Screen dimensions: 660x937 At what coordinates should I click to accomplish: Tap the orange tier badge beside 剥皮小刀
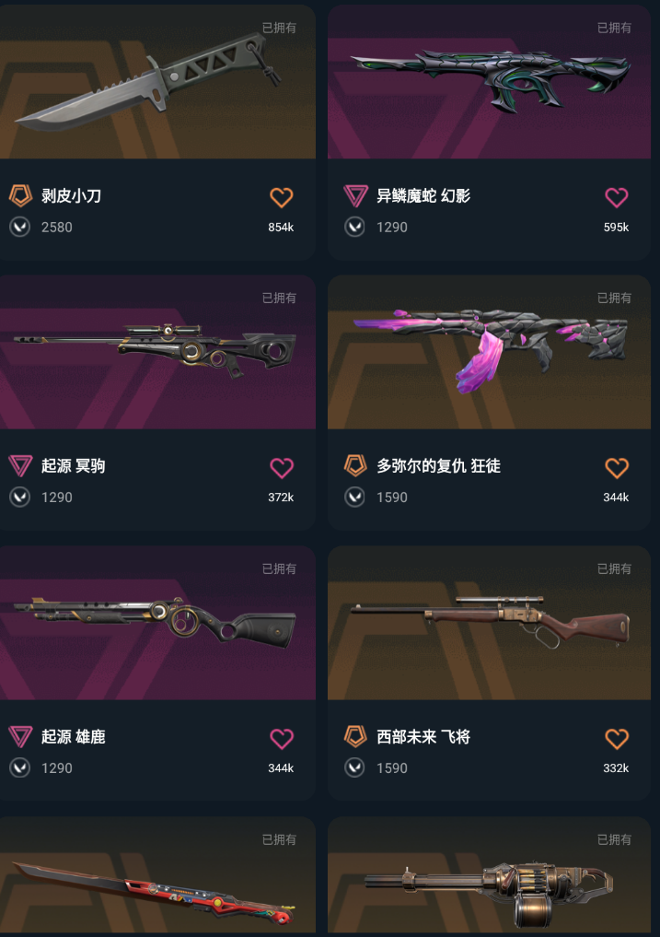click(20, 196)
